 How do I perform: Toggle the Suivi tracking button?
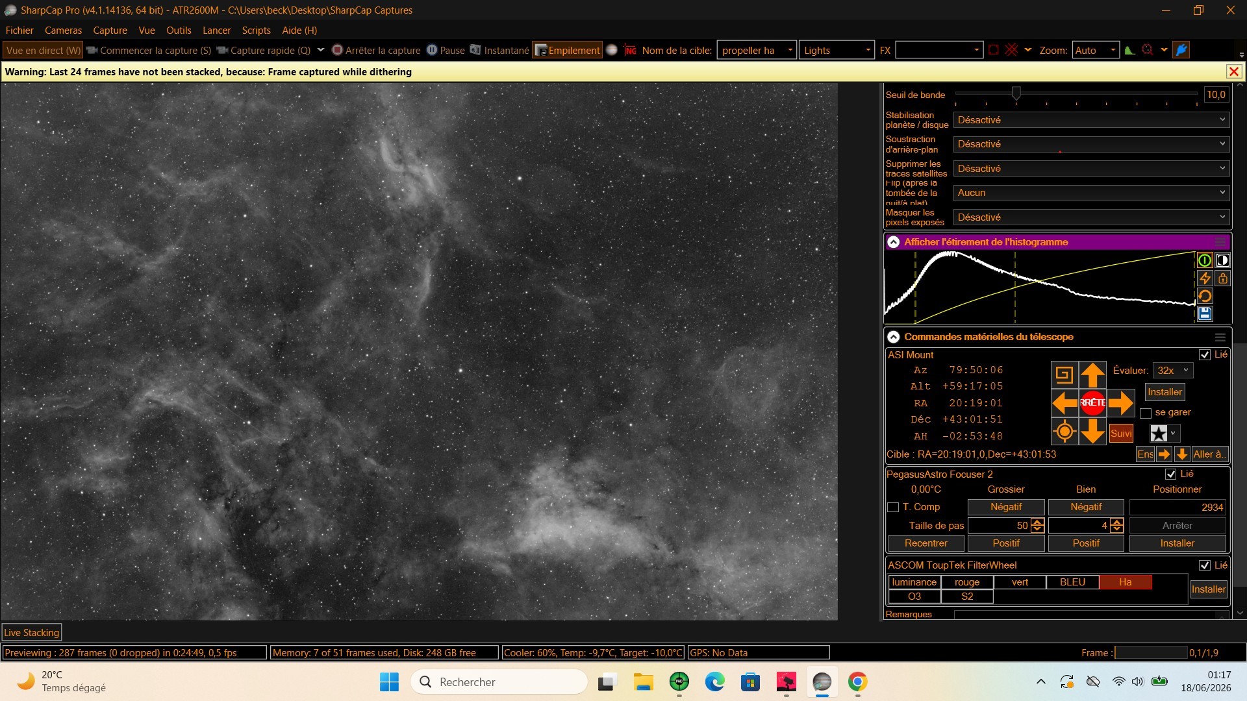(1121, 434)
